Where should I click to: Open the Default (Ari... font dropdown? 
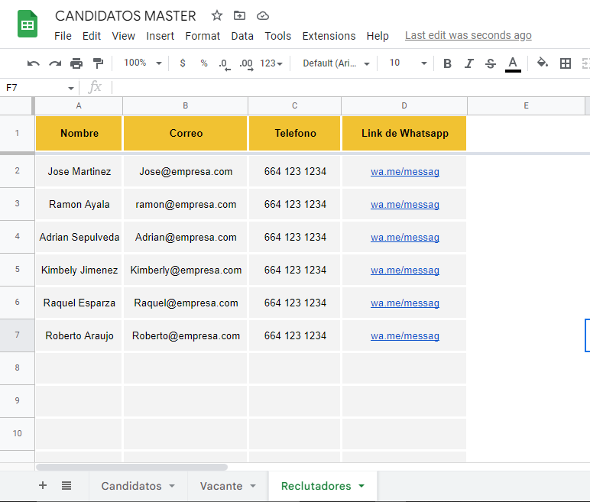[336, 63]
